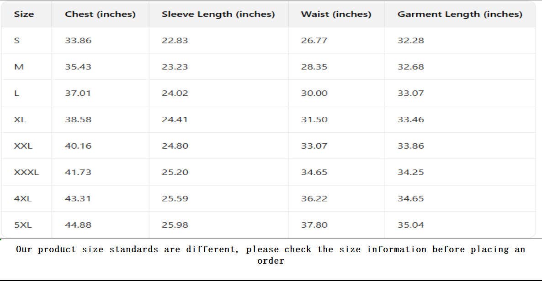Select the Sleeve Length (inches) header
The width and height of the screenshot is (542, 281).
click(x=218, y=14)
